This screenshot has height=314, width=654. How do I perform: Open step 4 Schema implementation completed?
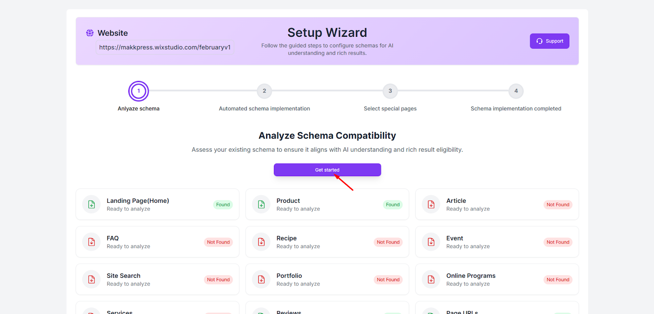[516, 91]
